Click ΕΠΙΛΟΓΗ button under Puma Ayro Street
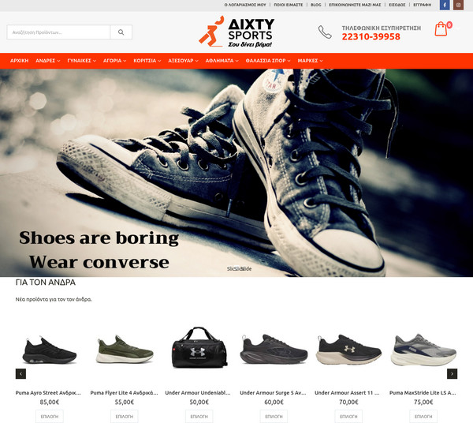473x423 pixels. 50,417
